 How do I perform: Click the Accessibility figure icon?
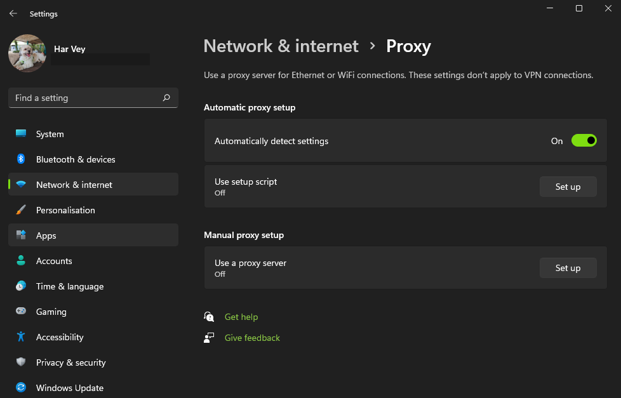[21, 336]
